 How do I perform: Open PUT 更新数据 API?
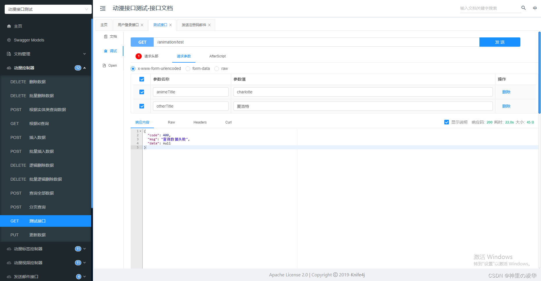(x=46, y=235)
